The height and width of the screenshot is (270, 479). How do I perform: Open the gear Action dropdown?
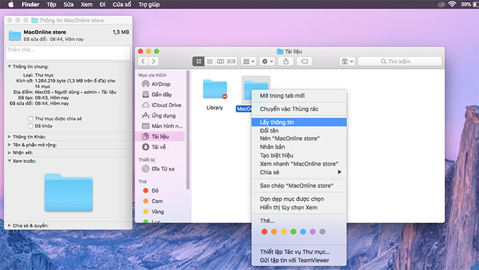pos(268,62)
